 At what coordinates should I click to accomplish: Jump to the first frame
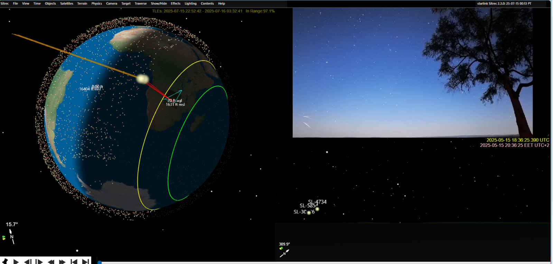coord(74,262)
